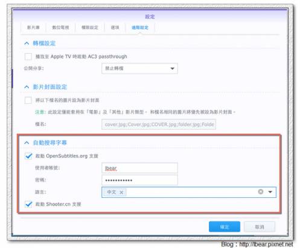Uncheck Shooter.cn support
The height and width of the screenshot is (248, 300).
point(28,204)
